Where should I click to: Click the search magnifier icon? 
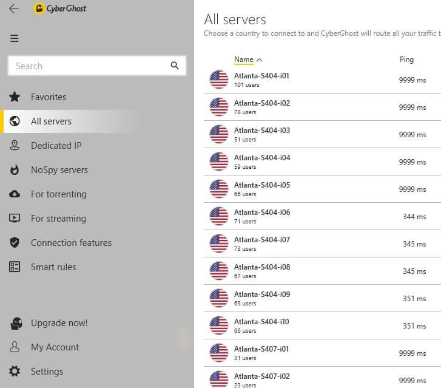coord(175,66)
